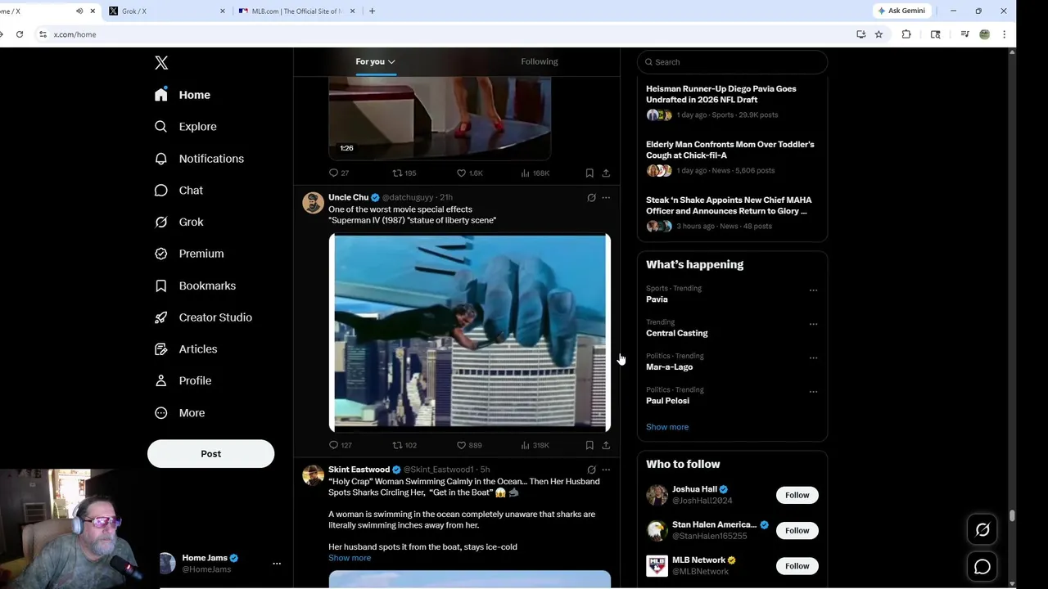1048x589 pixels.
Task: Open Uncle Chu profile avatar
Action: pyautogui.click(x=313, y=203)
